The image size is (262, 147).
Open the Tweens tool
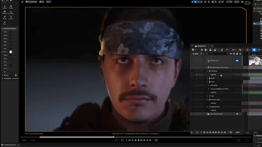tap(5, 12)
